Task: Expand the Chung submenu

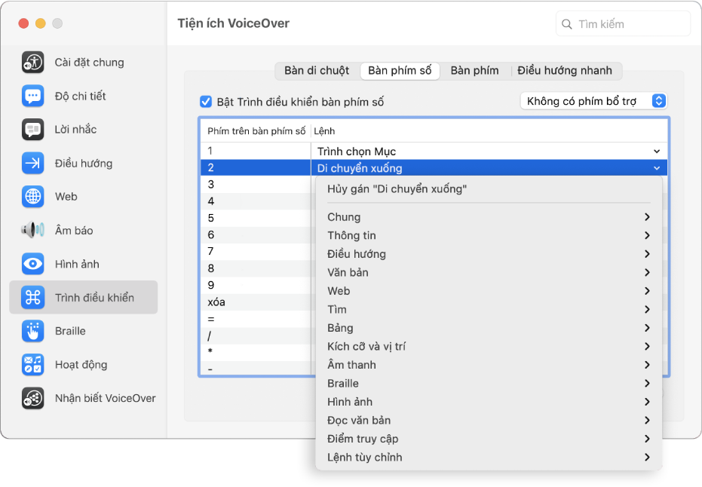Action: [489, 217]
